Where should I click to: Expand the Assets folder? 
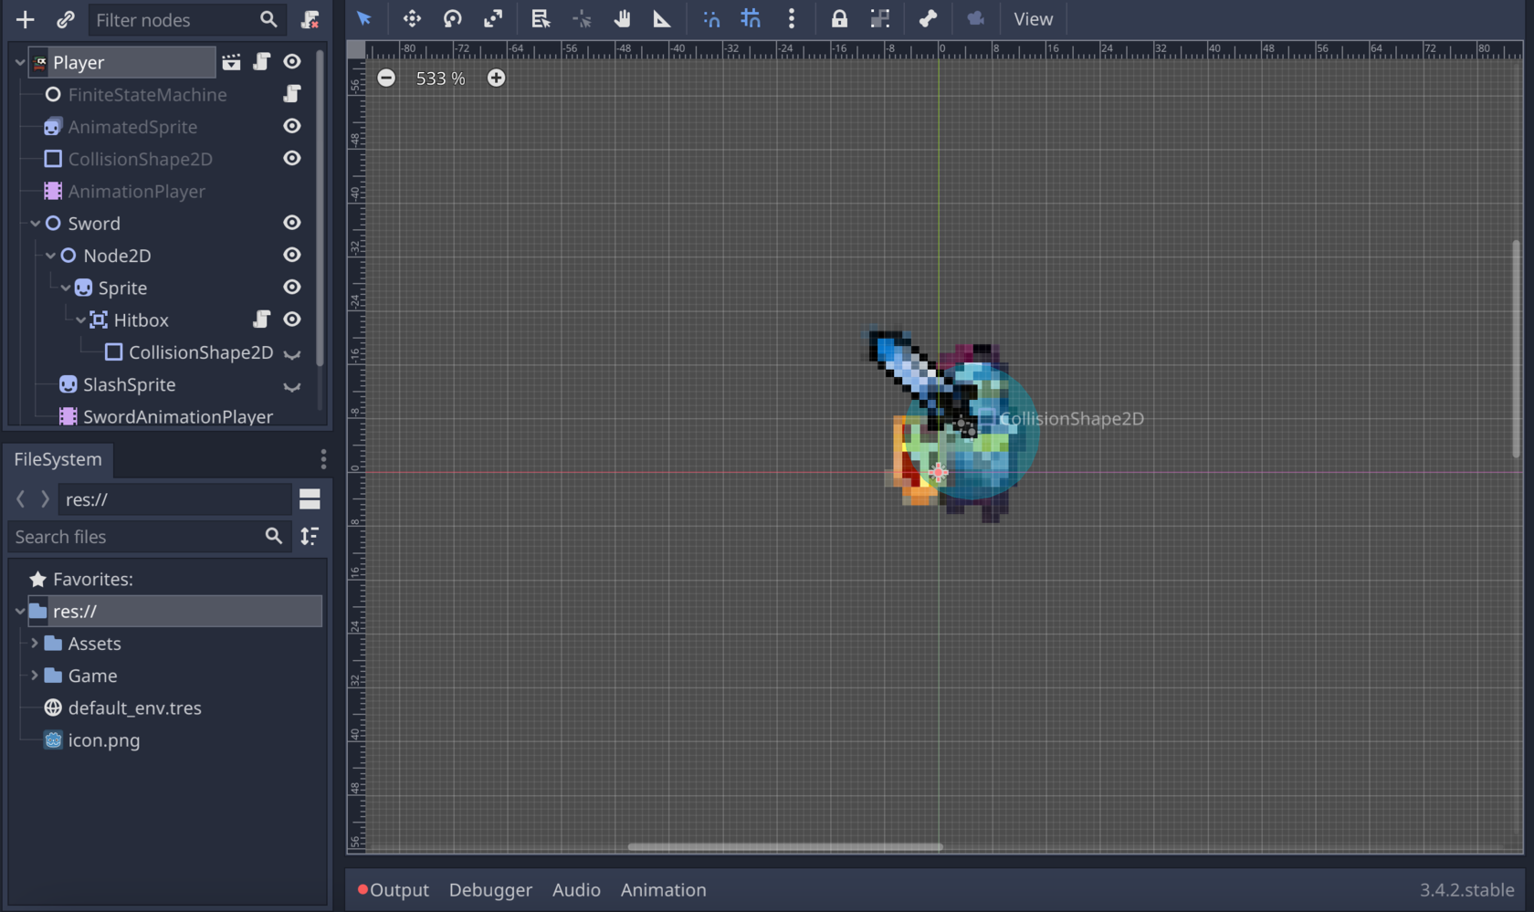pyautogui.click(x=33, y=643)
